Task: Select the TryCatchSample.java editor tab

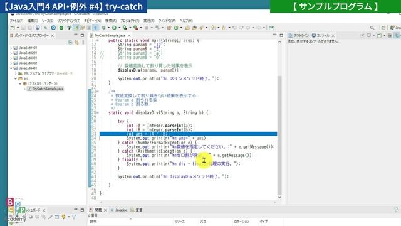Action: click(x=110, y=36)
